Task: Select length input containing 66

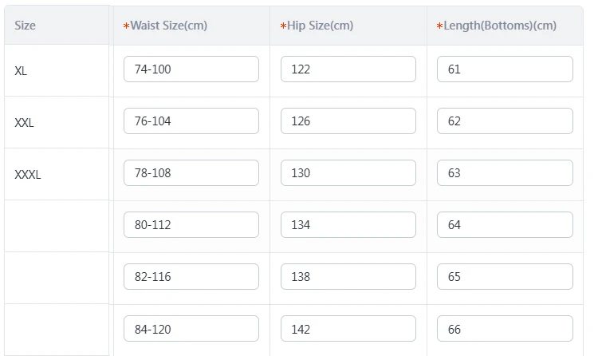Action: 505,329
